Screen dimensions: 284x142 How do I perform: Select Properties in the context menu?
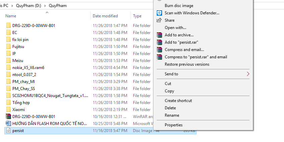click(173, 125)
